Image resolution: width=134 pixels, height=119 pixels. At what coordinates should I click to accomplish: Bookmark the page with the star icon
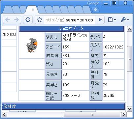[40, 20]
